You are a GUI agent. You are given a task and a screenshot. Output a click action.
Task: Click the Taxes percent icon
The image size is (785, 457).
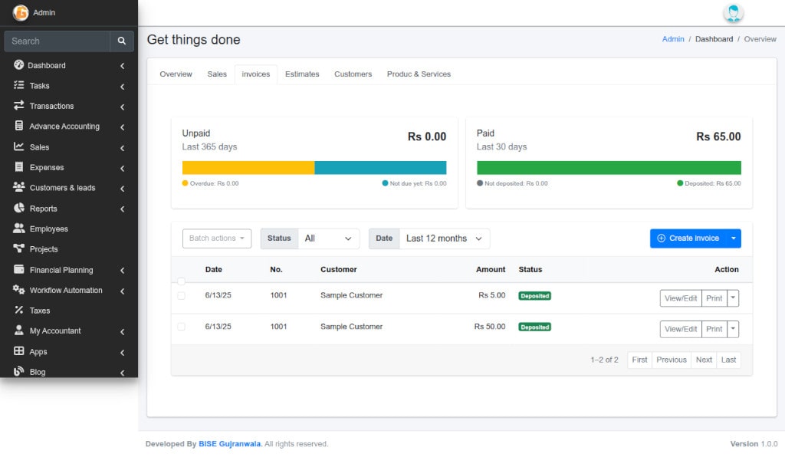pos(19,311)
